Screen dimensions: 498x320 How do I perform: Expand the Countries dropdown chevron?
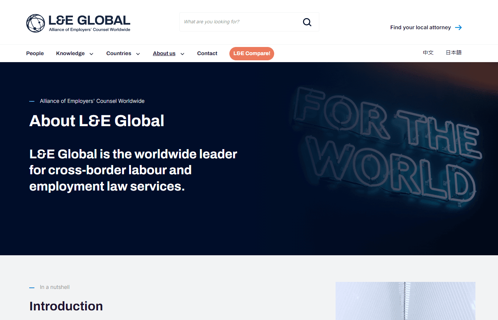point(138,54)
